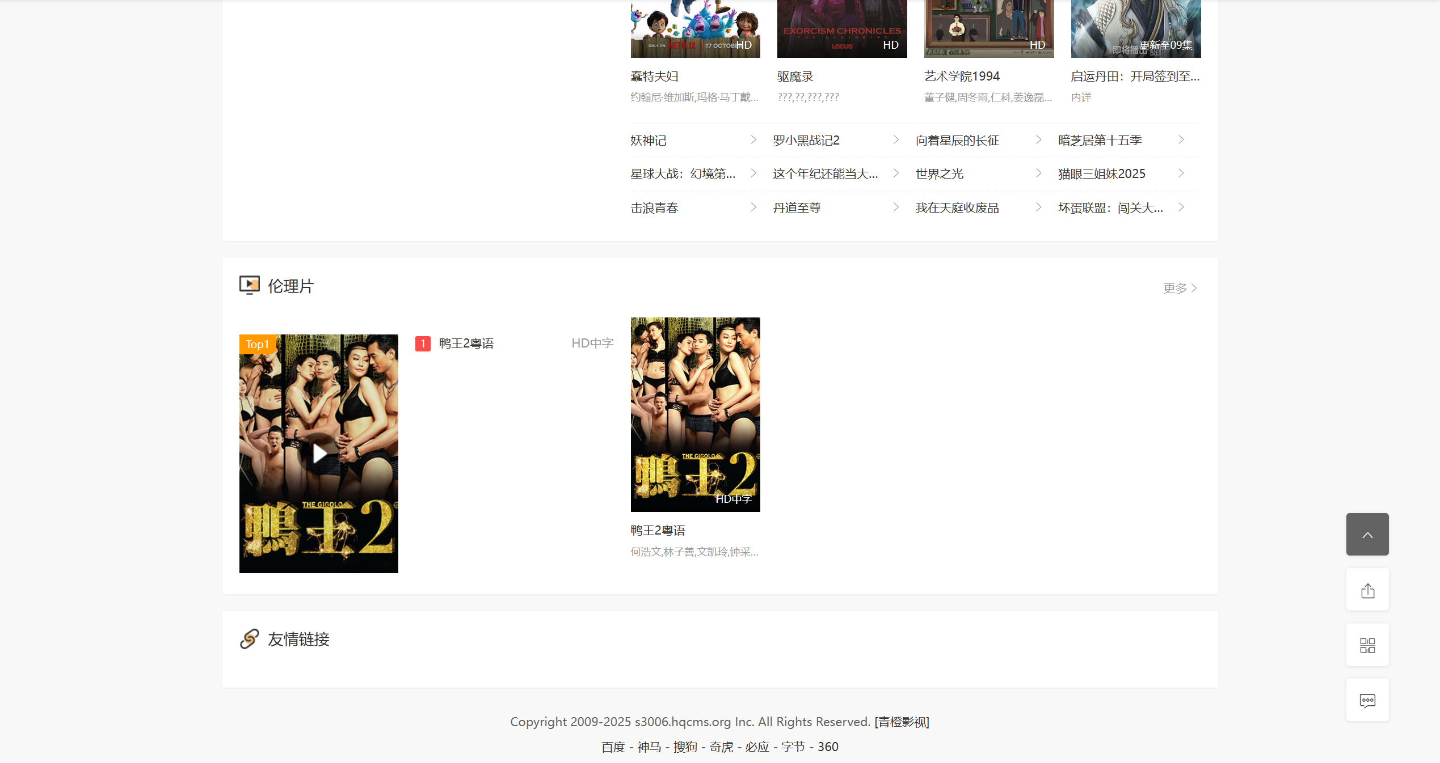
Task: Open the QR code icon button
Action: pos(1367,645)
